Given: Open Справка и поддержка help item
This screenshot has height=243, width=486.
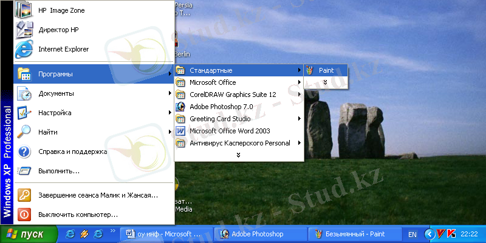Looking at the screenshot, I should [72, 151].
